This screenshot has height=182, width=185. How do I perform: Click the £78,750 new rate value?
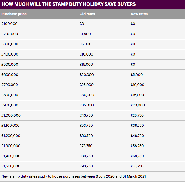[137, 166]
